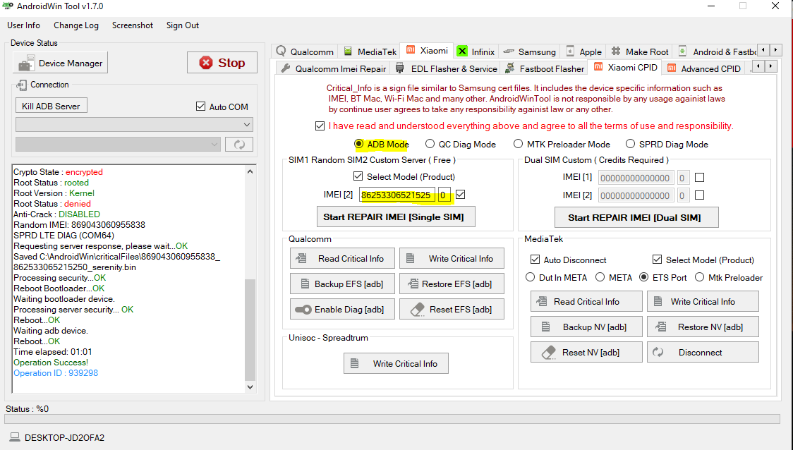Click the status progress bar at the bottom
793x450 pixels.
pyautogui.click(x=392, y=419)
